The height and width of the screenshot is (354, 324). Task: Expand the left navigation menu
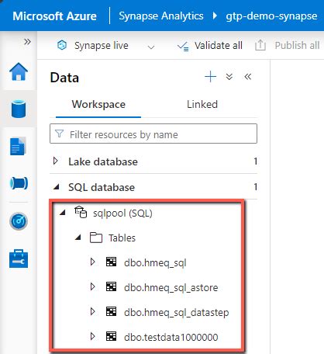[27, 42]
